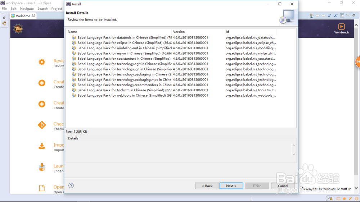Viewport: 360px width, 202px height.
Task: Sort by the Version column header
Action: pos(197,32)
